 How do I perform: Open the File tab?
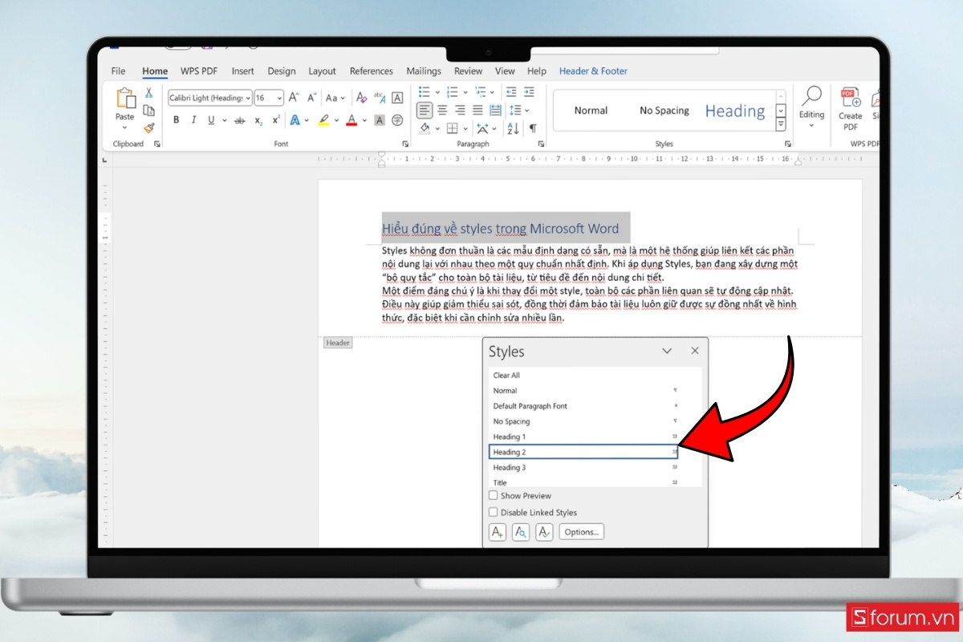tap(118, 71)
